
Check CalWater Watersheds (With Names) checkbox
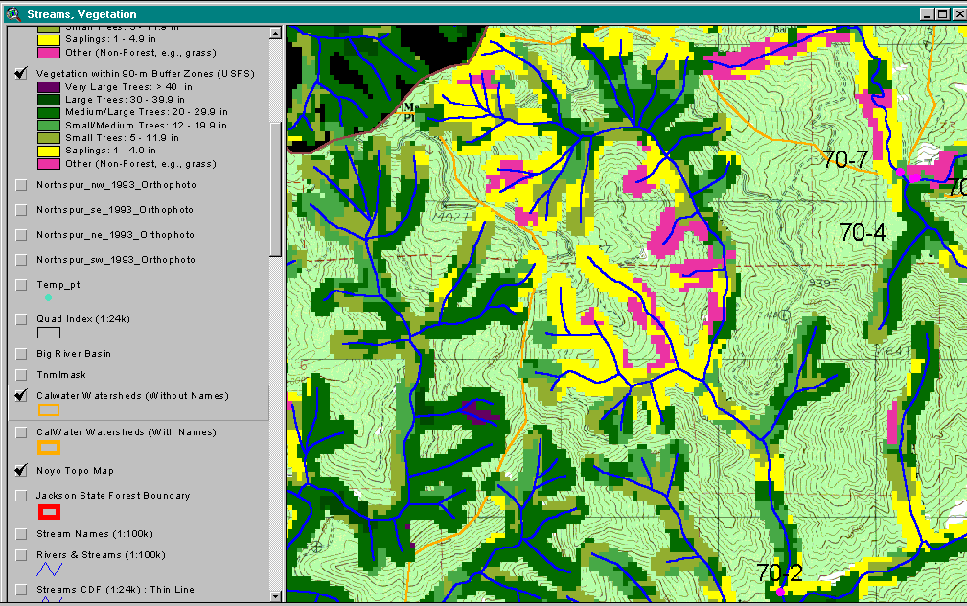point(21,432)
